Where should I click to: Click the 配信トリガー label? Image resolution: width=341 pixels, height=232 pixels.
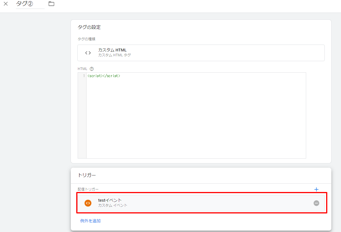point(88,189)
